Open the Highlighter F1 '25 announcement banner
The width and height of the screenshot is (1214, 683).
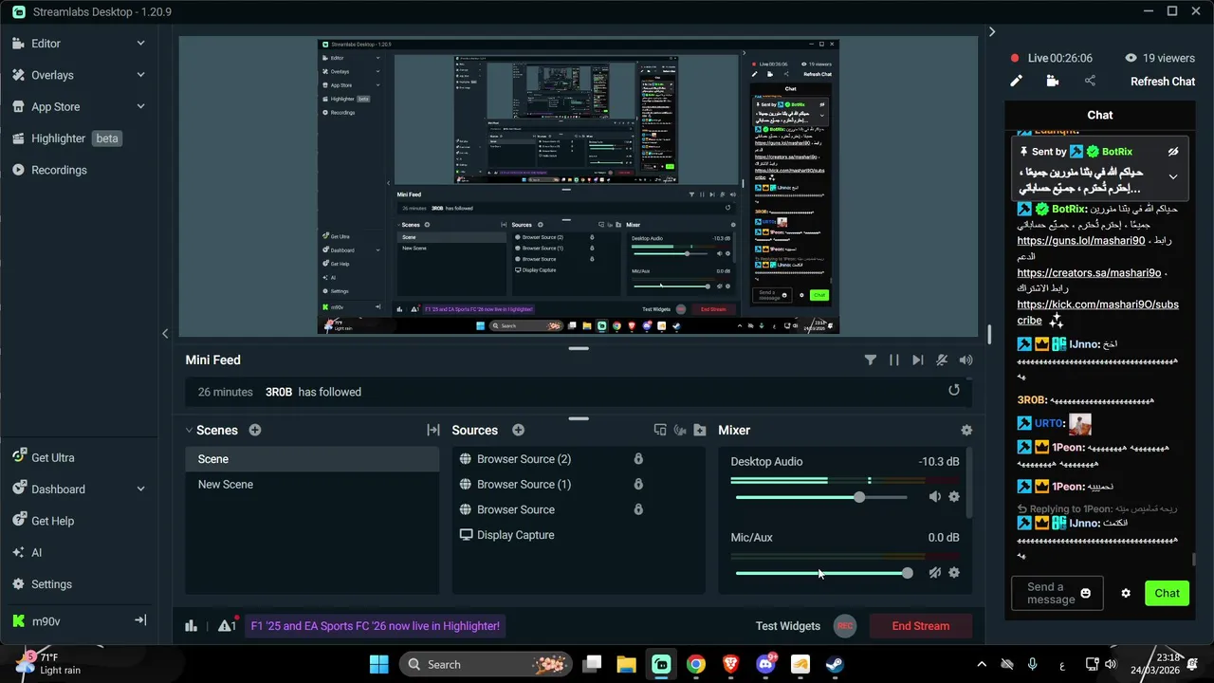tap(375, 626)
